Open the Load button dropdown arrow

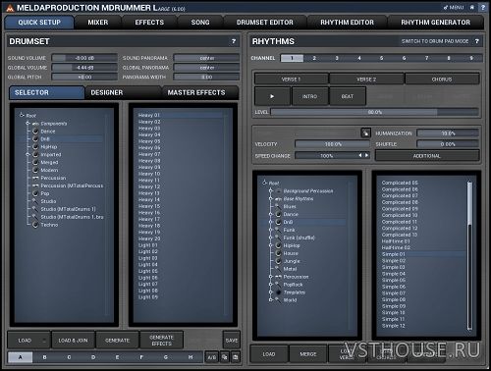[44, 341]
